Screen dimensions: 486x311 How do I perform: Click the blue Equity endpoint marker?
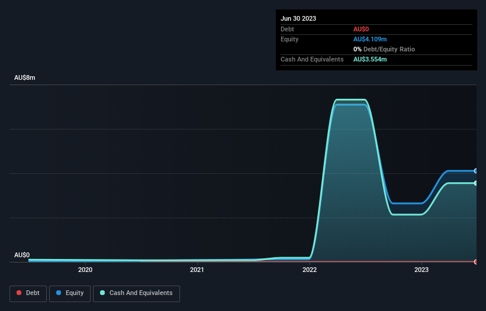(x=476, y=171)
